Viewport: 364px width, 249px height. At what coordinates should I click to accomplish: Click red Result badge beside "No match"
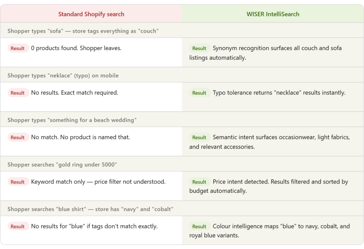coord(18,137)
